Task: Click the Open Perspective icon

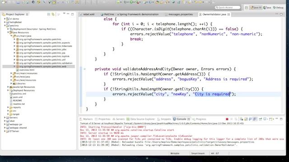Action: tap(247, 8)
